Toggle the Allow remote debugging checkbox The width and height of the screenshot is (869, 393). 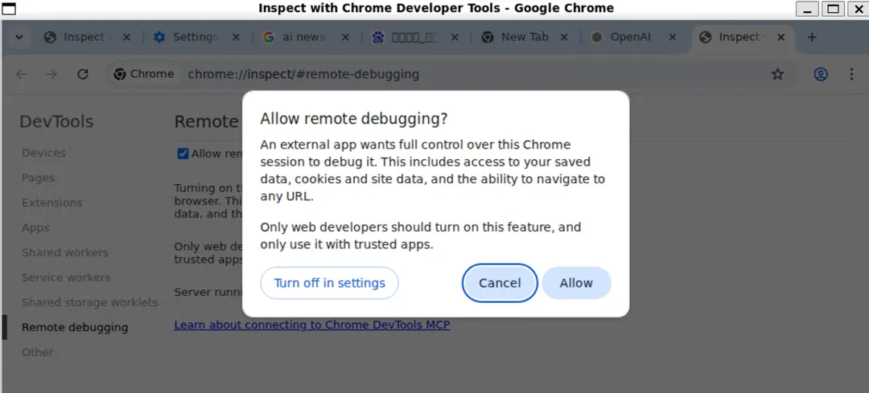pyautogui.click(x=183, y=154)
